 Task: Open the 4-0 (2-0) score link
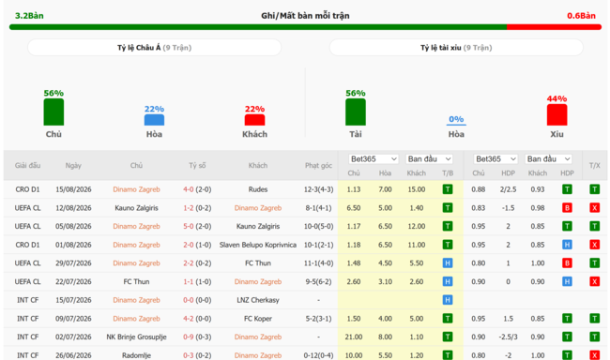tap(197, 189)
